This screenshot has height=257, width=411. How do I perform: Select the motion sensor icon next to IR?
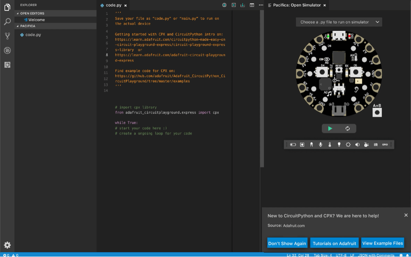[367, 144]
